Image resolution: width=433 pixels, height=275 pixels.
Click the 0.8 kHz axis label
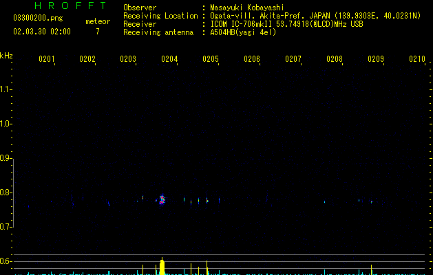[6, 192]
